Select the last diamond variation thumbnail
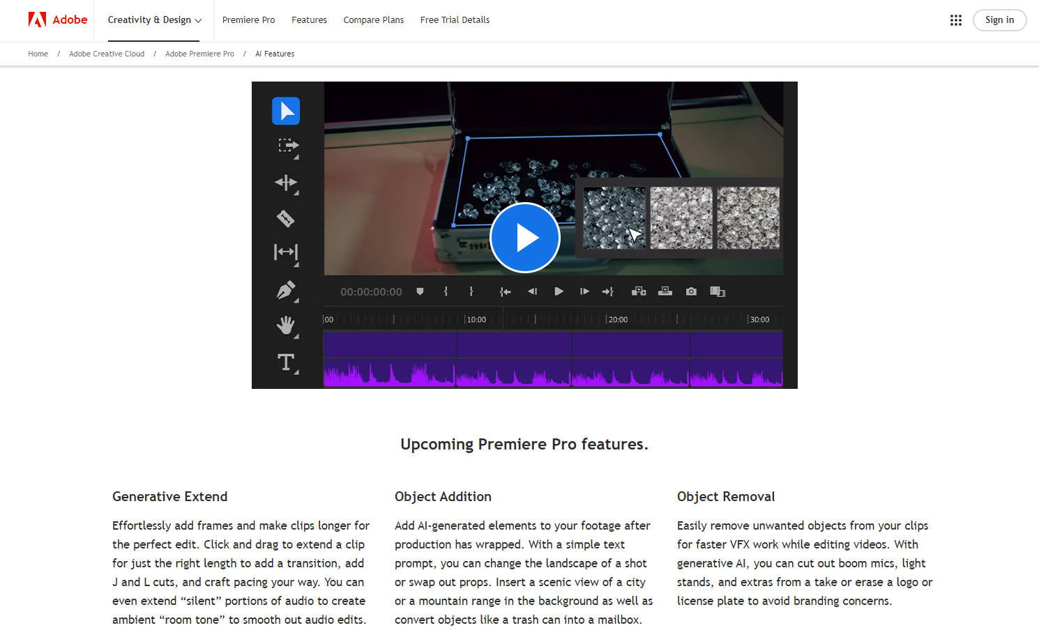The height and width of the screenshot is (637, 1039). [748, 217]
